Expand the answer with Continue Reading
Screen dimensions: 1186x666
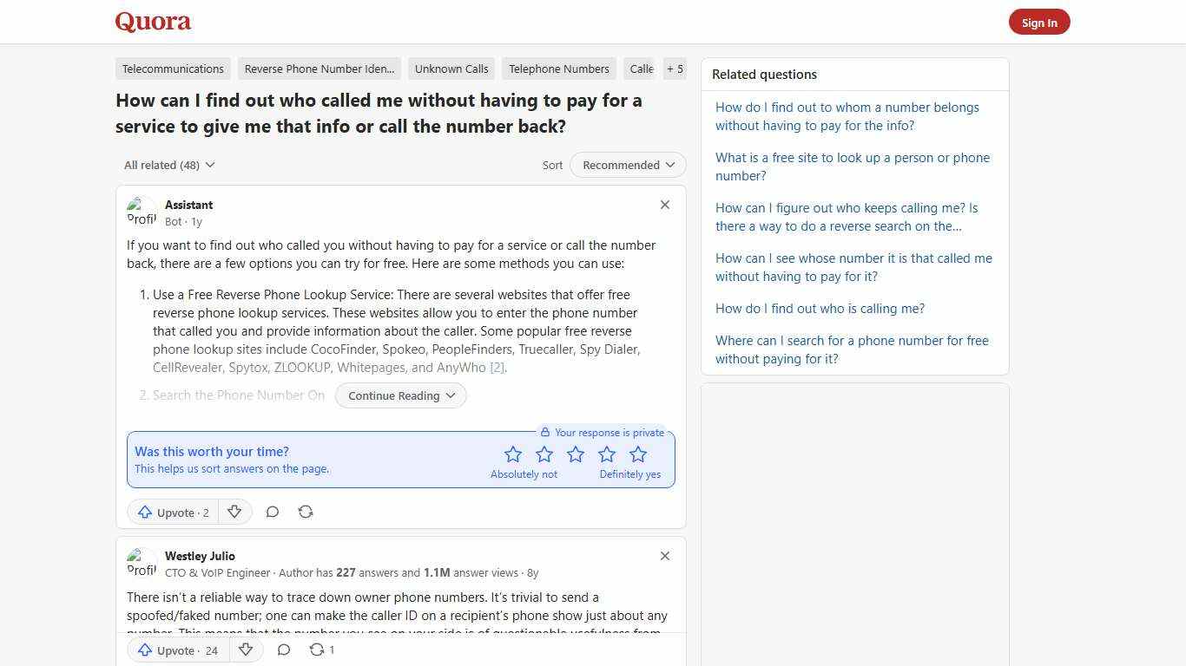pyautogui.click(x=400, y=395)
